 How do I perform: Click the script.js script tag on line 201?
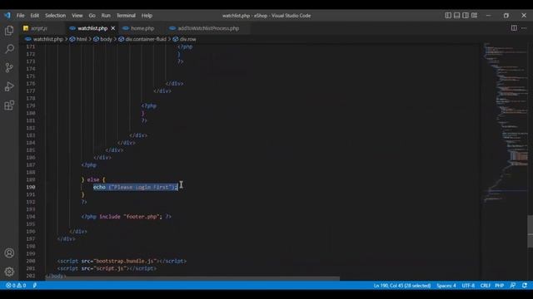107,268
